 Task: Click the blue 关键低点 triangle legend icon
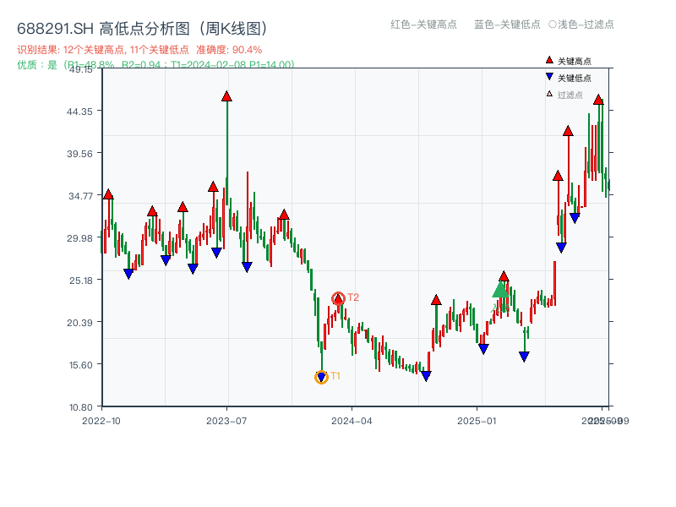point(549,77)
